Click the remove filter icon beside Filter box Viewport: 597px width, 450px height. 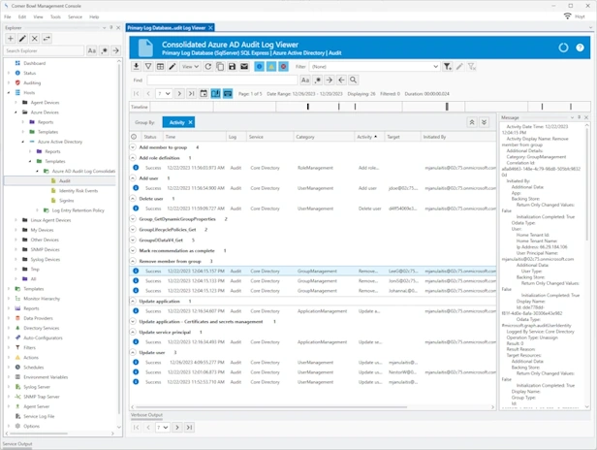[x=472, y=66]
